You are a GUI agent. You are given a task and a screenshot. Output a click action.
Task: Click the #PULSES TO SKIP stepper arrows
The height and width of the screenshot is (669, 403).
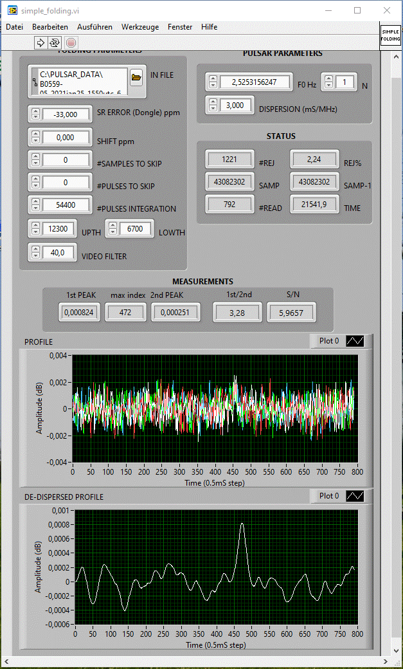pos(36,183)
